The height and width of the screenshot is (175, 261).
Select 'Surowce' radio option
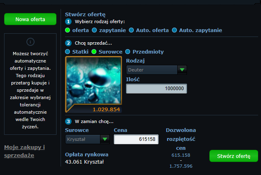(94, 52)
